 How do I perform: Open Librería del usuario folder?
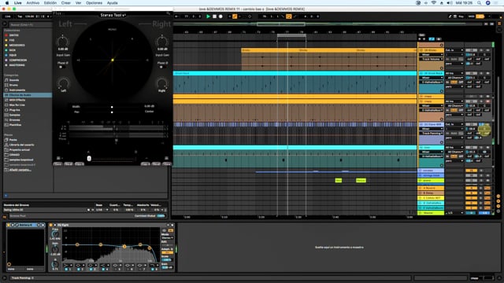(x=21, y=145)
